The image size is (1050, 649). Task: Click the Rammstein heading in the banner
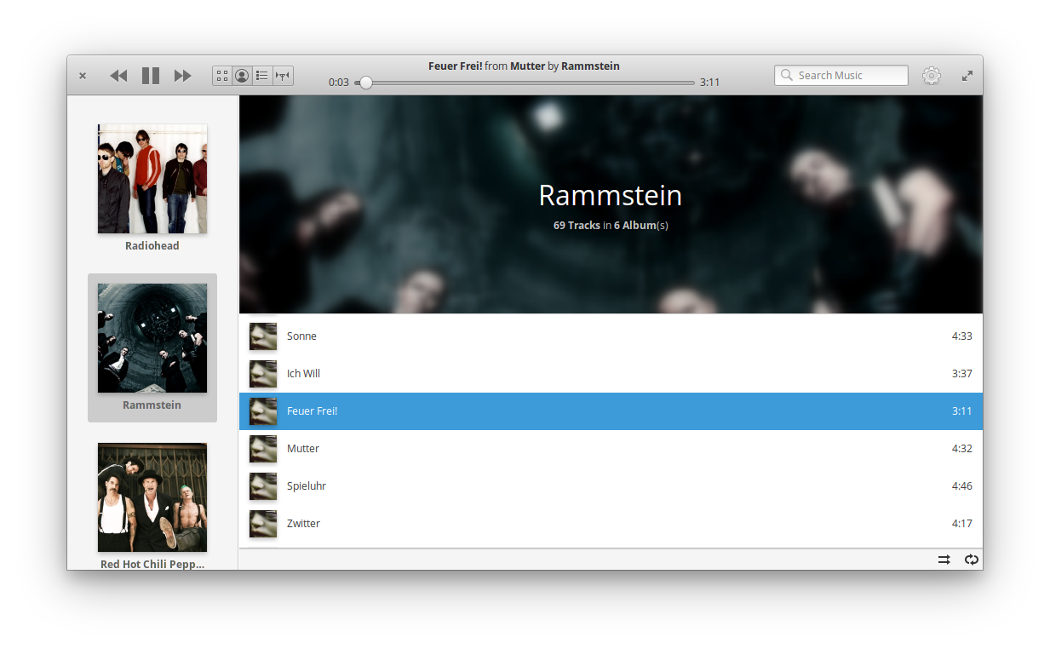point(611,196)
